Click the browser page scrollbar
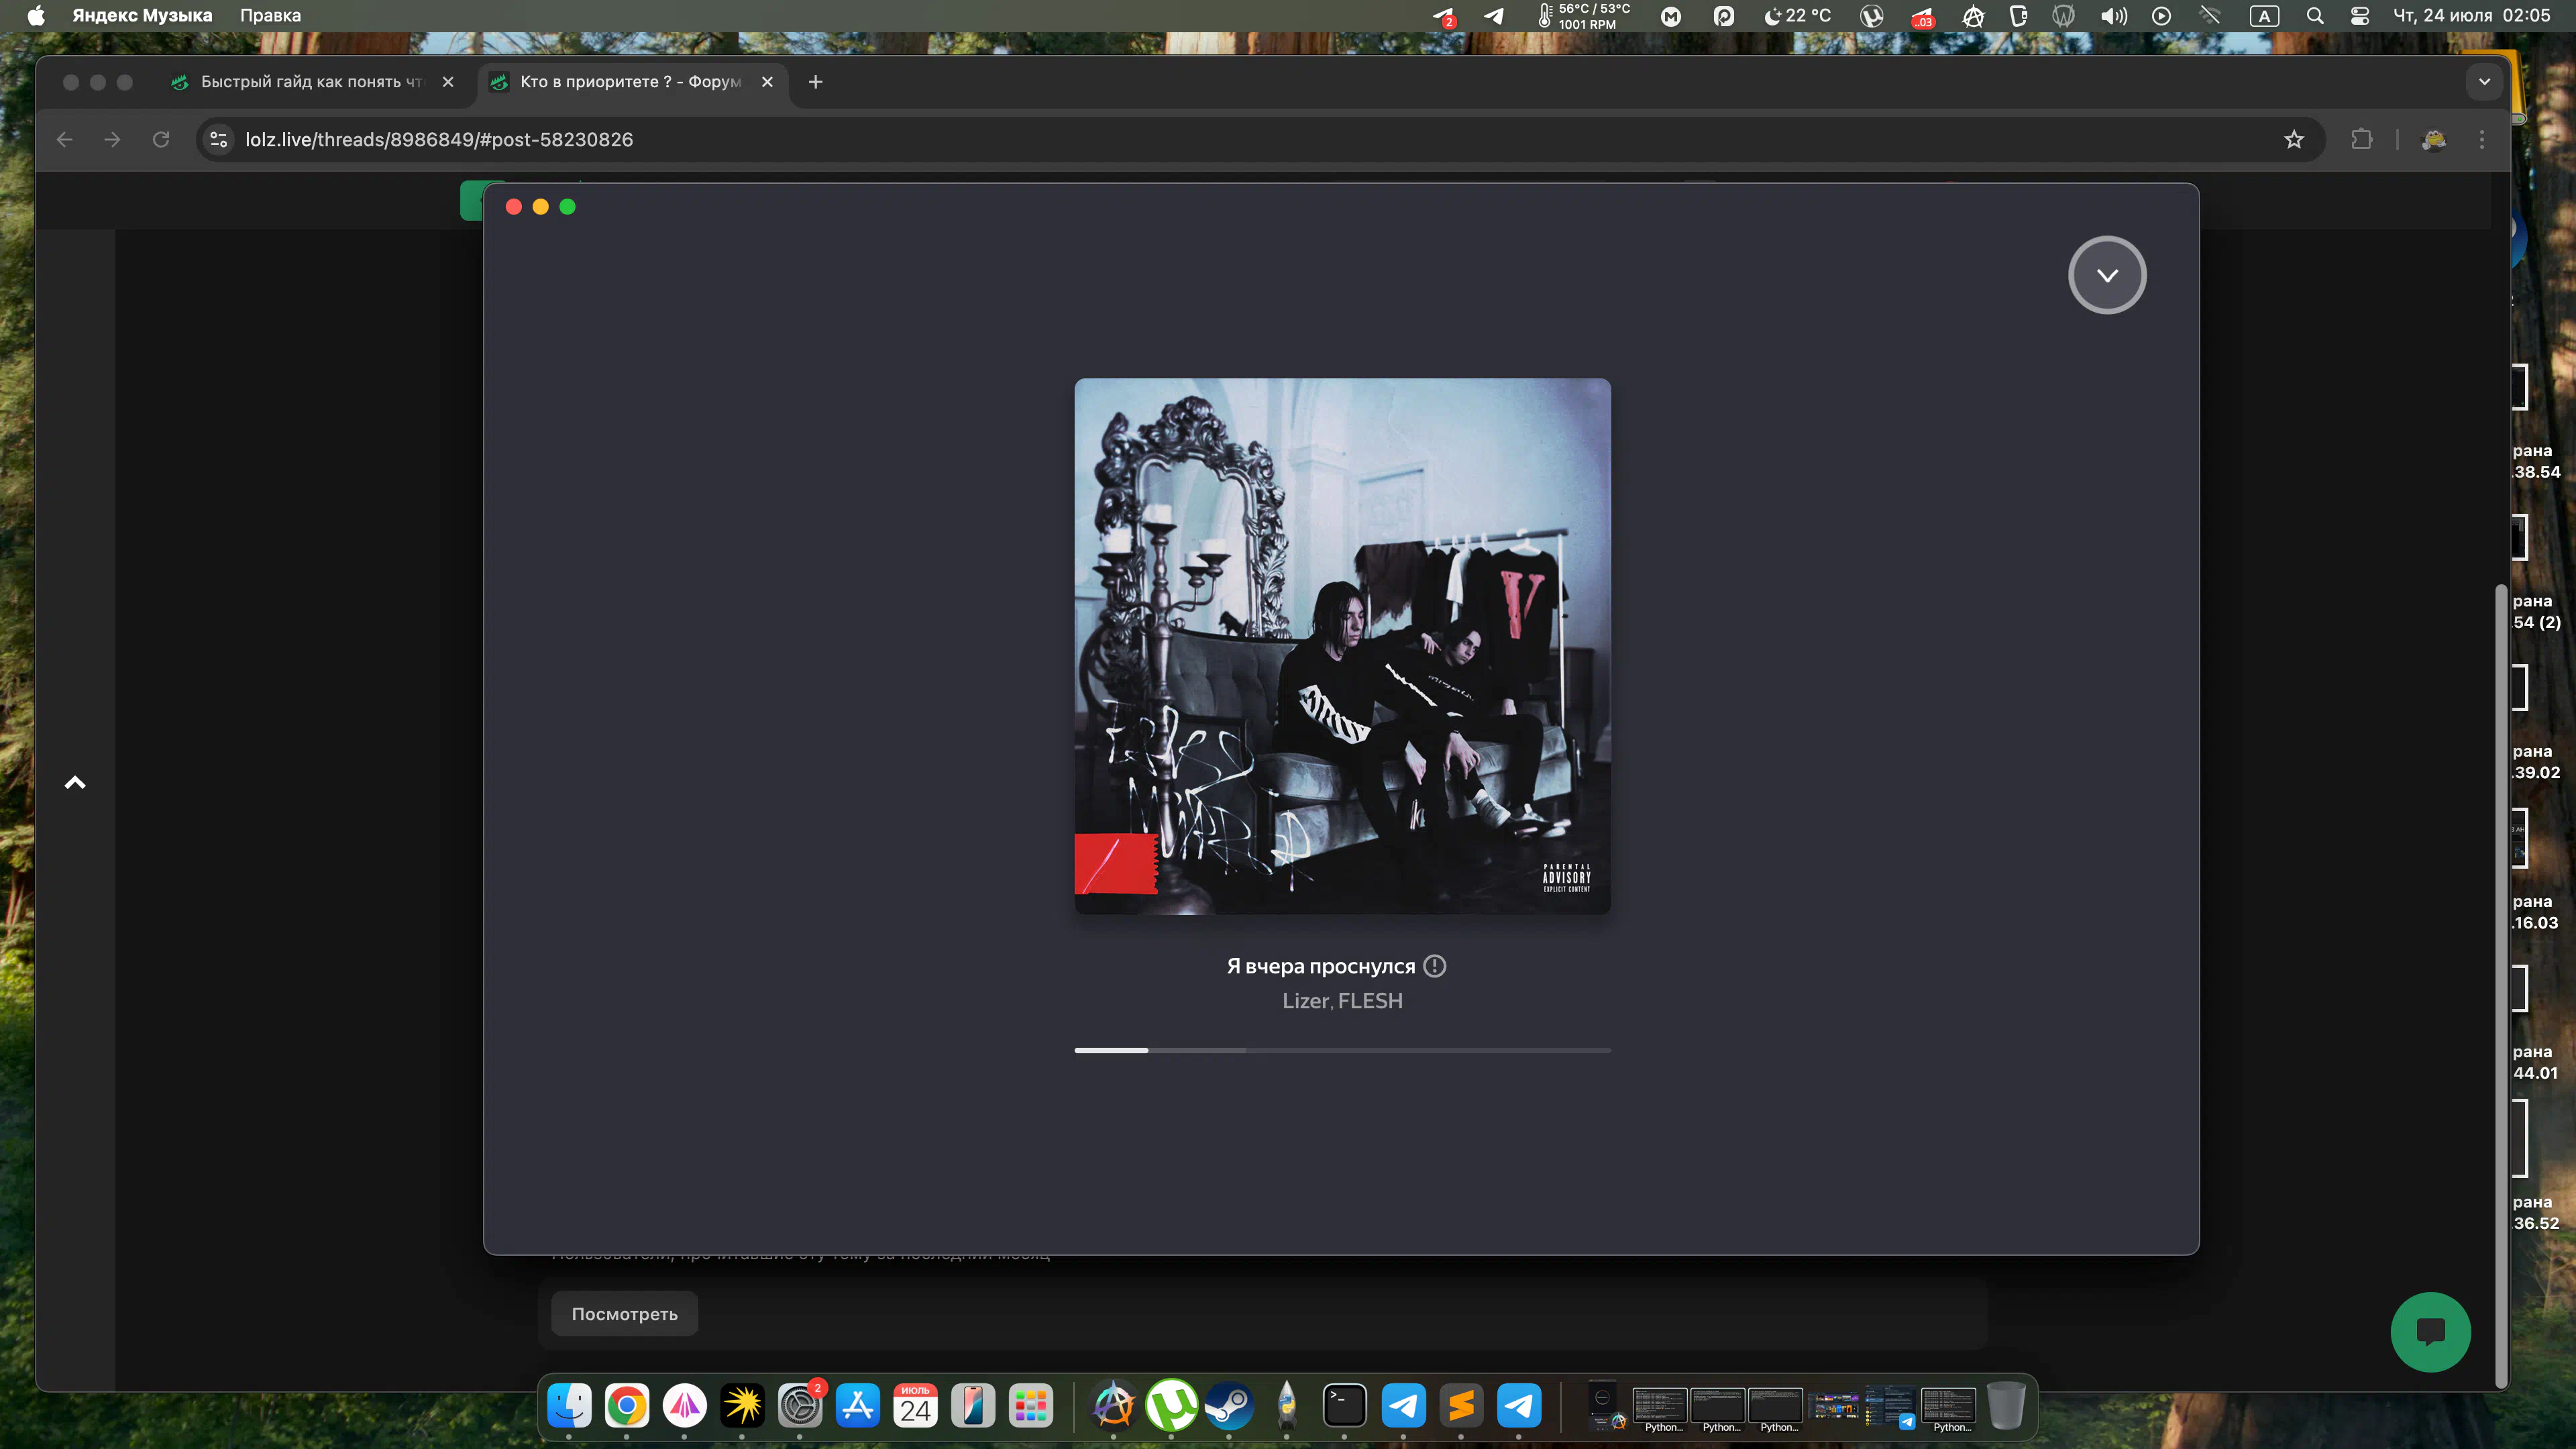2576x1449 pixels. [x=2502, y=985]
